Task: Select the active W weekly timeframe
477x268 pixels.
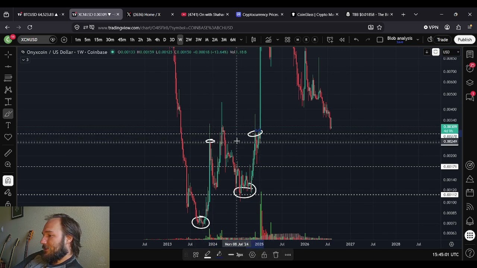Action: pos(180,40)
